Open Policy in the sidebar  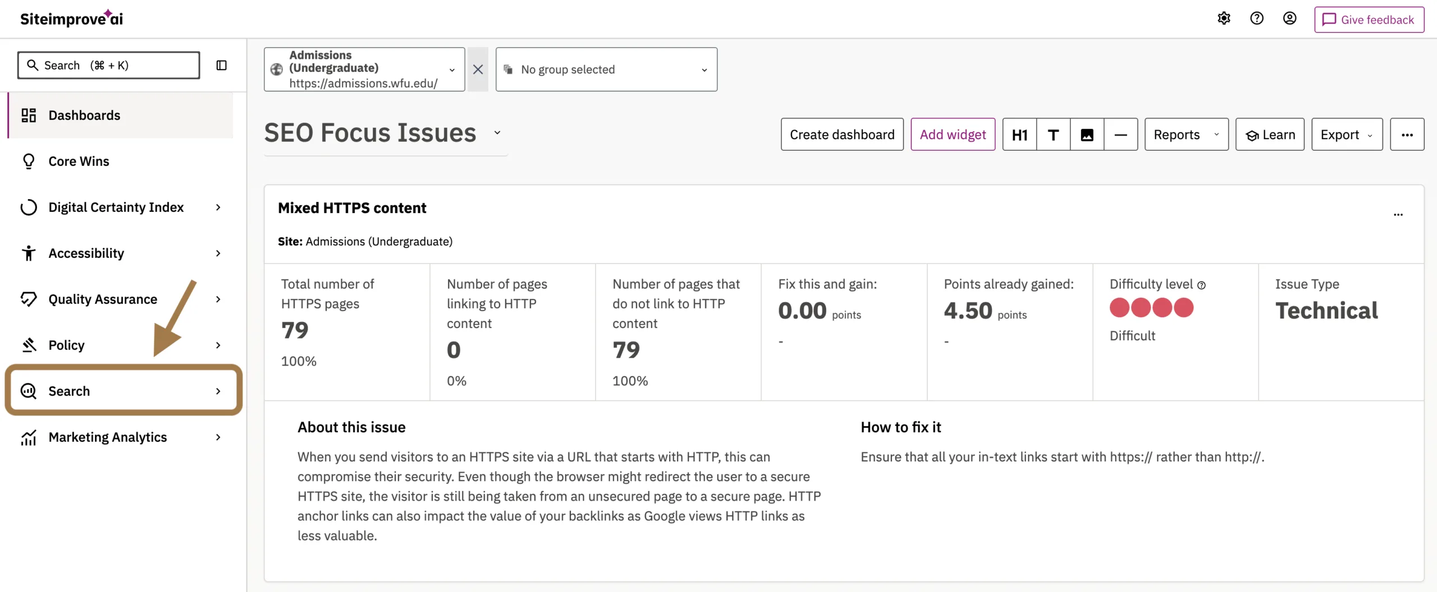tap(66, 345)
